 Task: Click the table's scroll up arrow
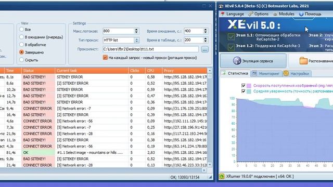tap(210, 71)
